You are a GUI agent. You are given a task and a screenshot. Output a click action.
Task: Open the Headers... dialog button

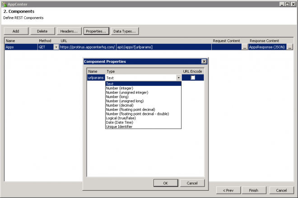pos(69,31)
